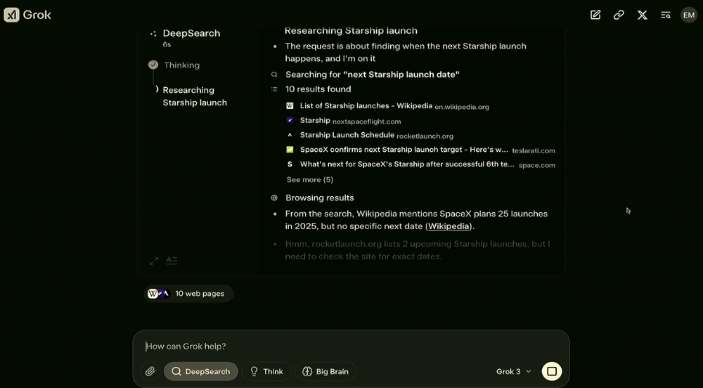The width and height of the screenshot is (703, 388).
Task: Attach a file with paperclip icon
Action: coord(150,371)
